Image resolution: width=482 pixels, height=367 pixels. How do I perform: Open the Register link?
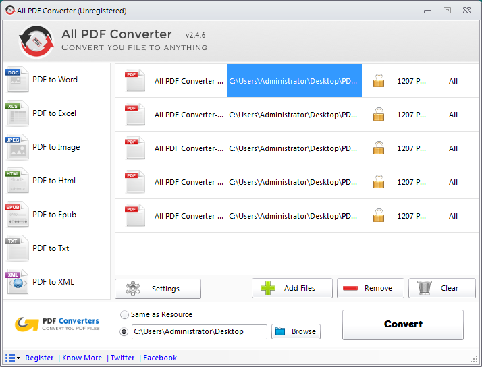point(39,358)
